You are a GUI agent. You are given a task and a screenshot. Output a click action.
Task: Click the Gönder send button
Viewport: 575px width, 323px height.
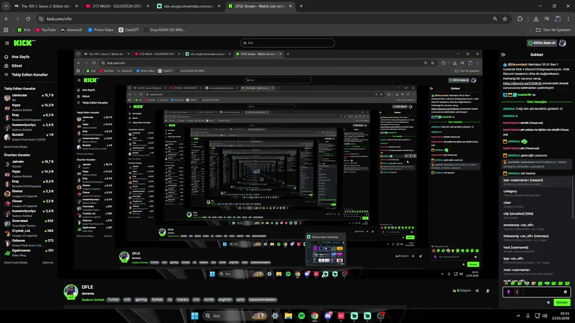562,302
